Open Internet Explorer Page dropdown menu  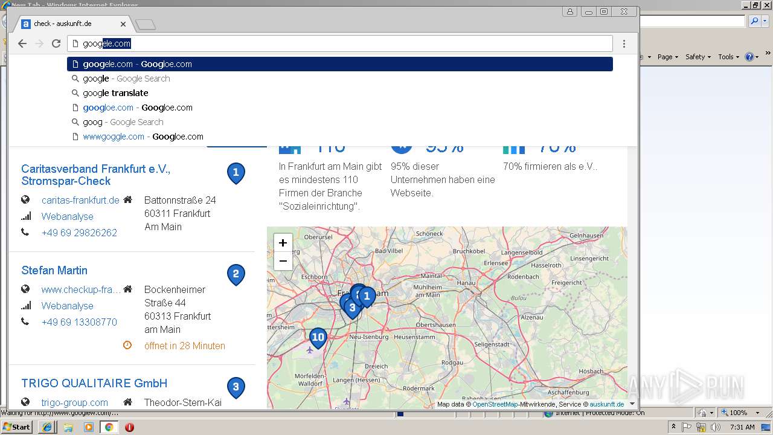(668, 57)
